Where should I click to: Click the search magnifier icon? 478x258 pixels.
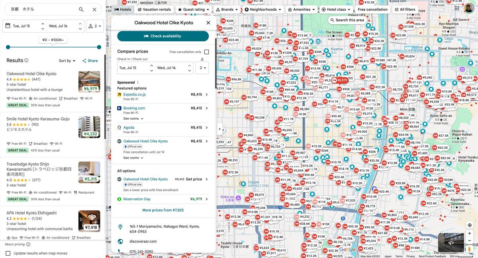(81, 10)
